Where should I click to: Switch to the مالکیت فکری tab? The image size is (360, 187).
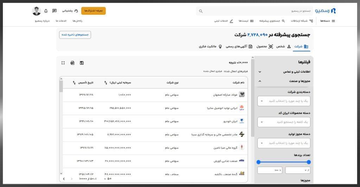pos(210,47)
